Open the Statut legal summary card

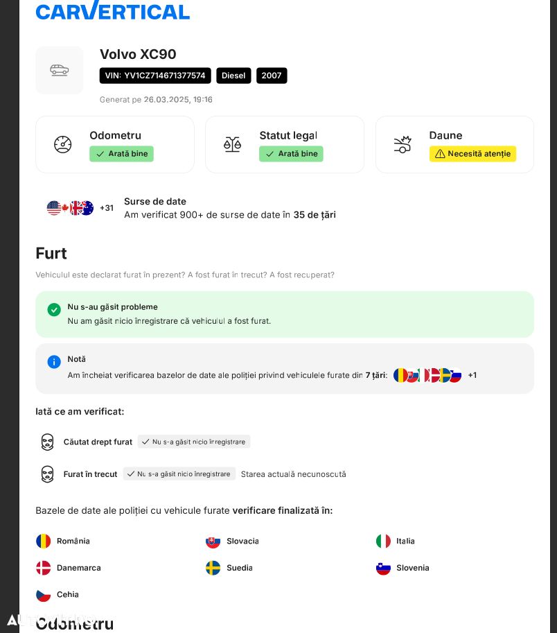tap(285, 144)
